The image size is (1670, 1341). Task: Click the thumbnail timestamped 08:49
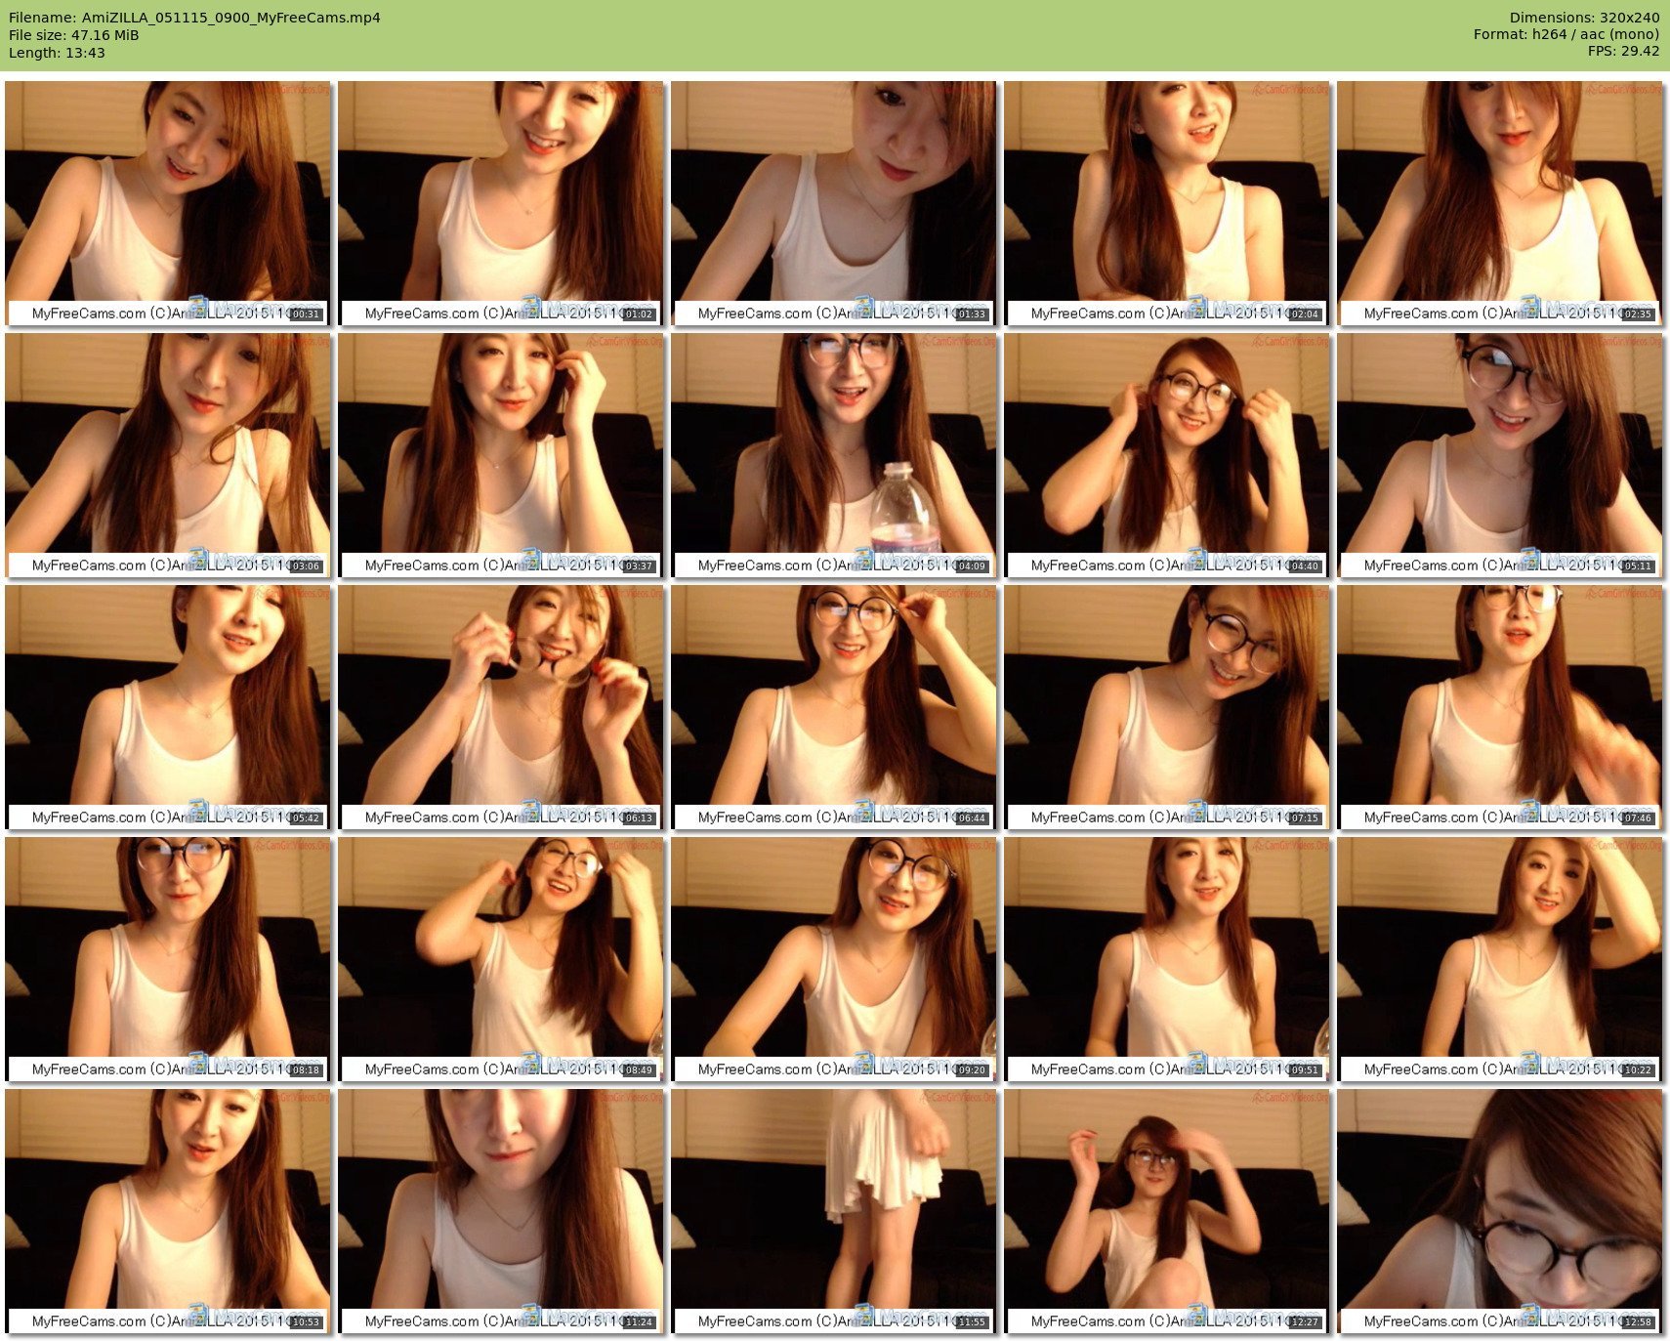tap(500, 959)
